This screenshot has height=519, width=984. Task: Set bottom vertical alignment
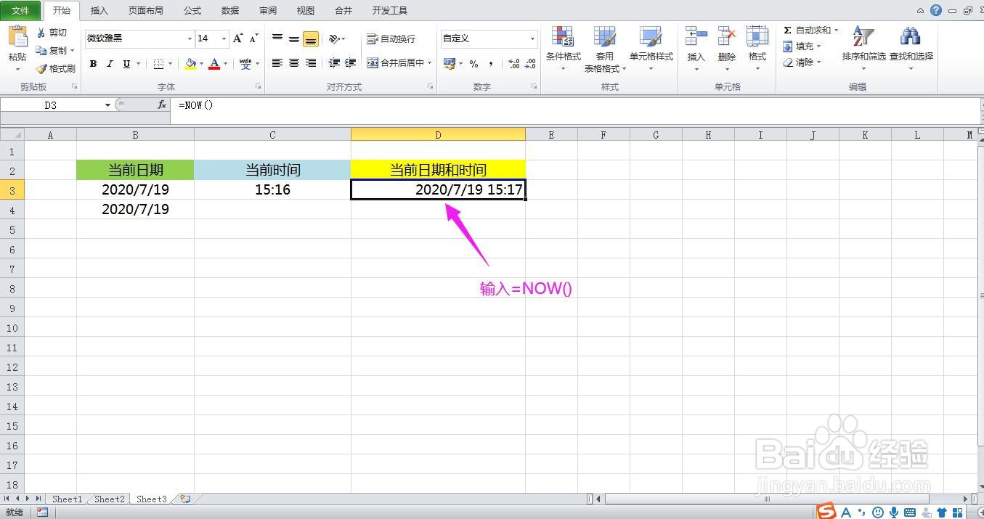tap(311, 38)
